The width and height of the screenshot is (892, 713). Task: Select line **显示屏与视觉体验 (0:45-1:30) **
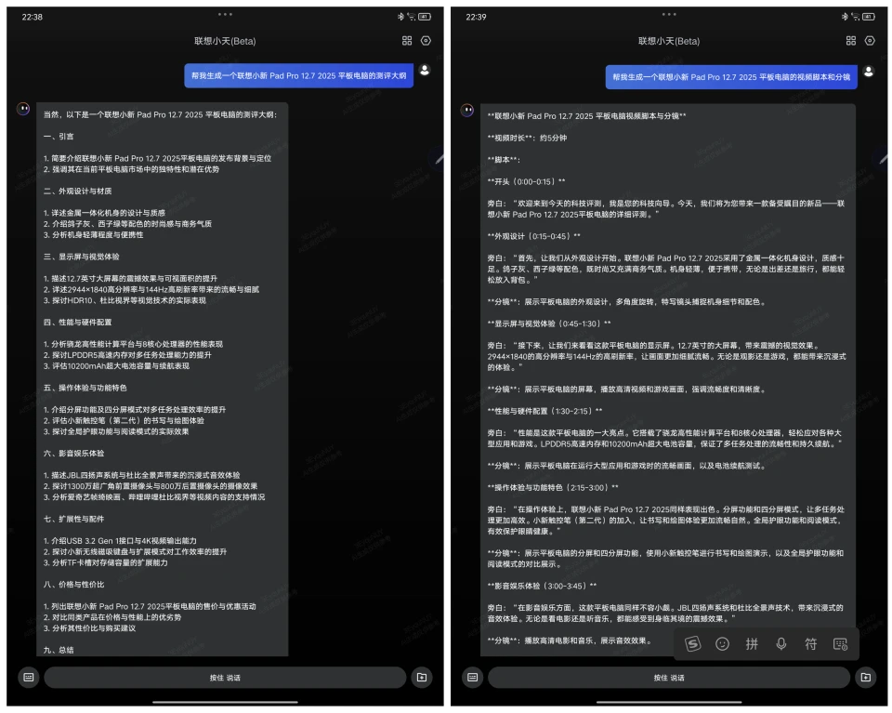(x=549, y=323)
